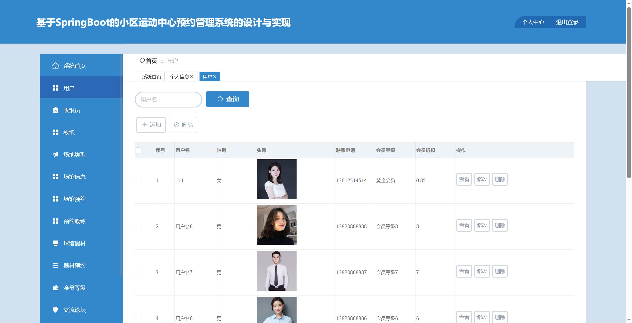632x323 pixels.
Task: Click 修改 for 用户名8
Action: pyautogui.click(x=482, y=225)
